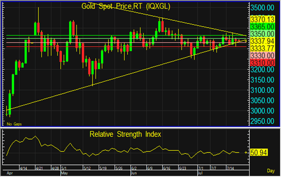This screenshot has height=177, width=281.
Task: Select the Relative Strength Index title
Action: click(125, 134)
